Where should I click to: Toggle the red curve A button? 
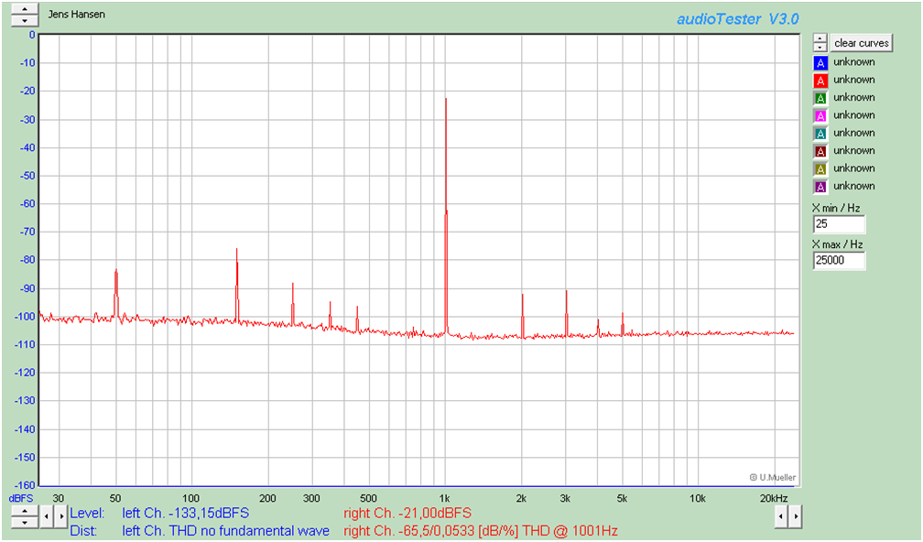820,80
